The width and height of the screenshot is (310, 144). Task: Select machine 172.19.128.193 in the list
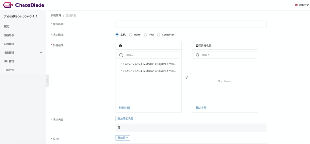(148, 64)
